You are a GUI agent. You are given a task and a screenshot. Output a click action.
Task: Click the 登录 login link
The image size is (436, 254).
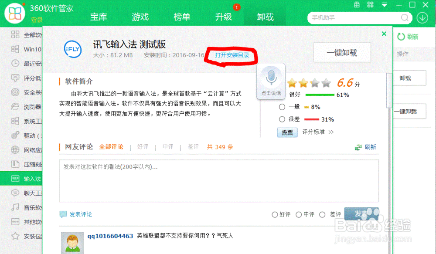pyautogui.click(x=37, y=20)
